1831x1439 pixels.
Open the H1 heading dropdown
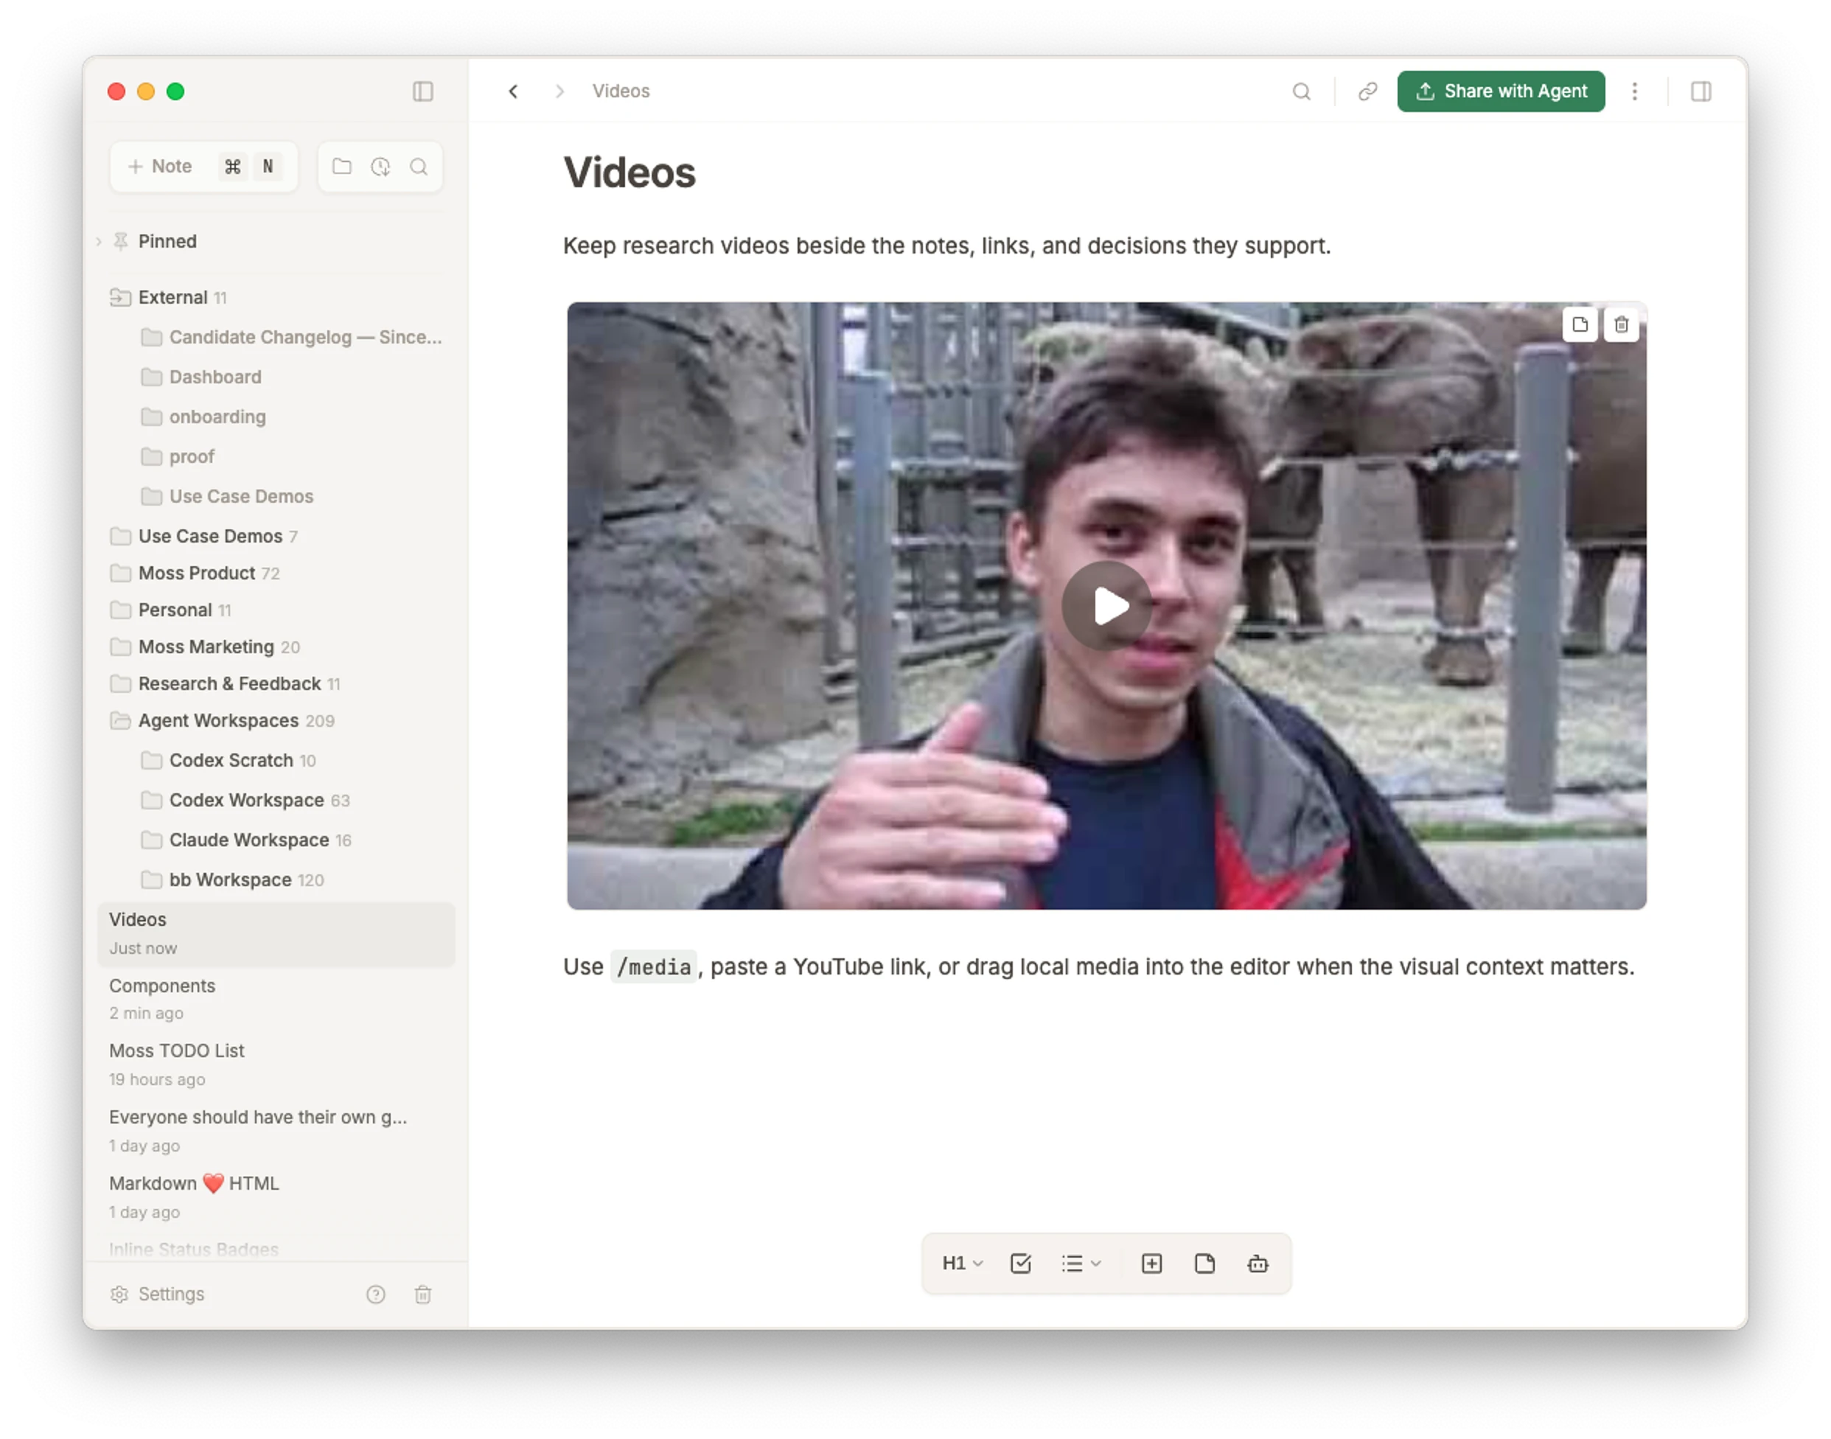click(x=963, y=1263)
